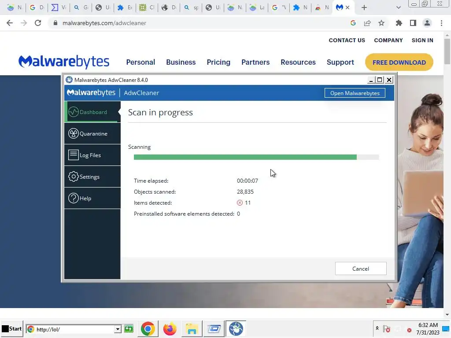Open the Support menu item
Screen dimensions: 451x338
(x=340, y=62)
